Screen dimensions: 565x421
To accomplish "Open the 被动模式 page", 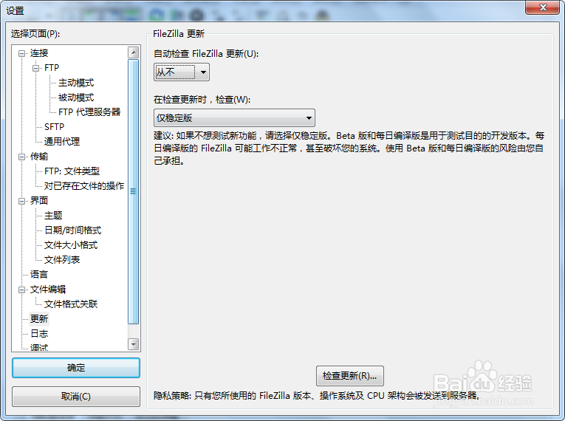I will pos(76,97).
